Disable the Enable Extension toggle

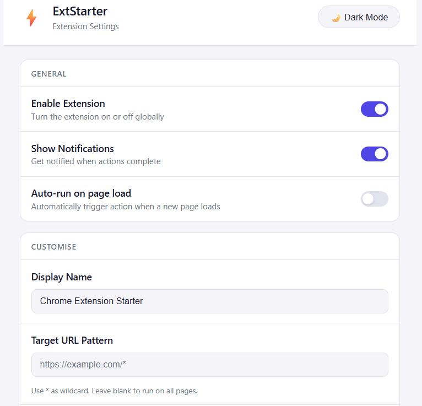[375, 109]
